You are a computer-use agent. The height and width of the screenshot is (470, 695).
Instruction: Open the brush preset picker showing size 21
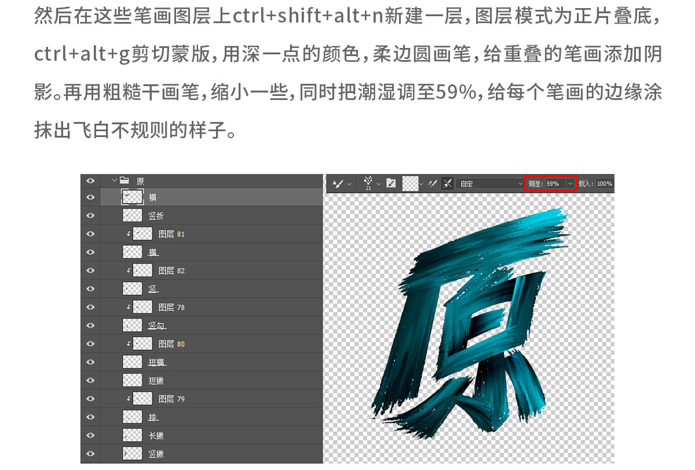pyautogui.click(x=368, y=182)
